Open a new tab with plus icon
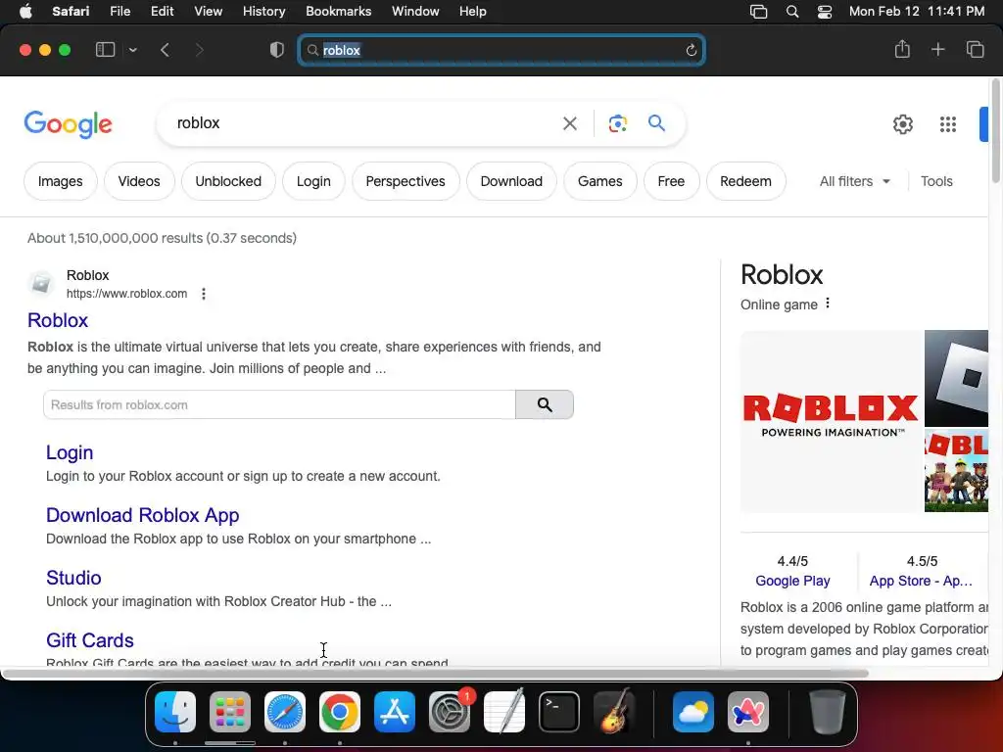Image resolution: width=1003 pixels, height=752 pixels. pos(937,49)
